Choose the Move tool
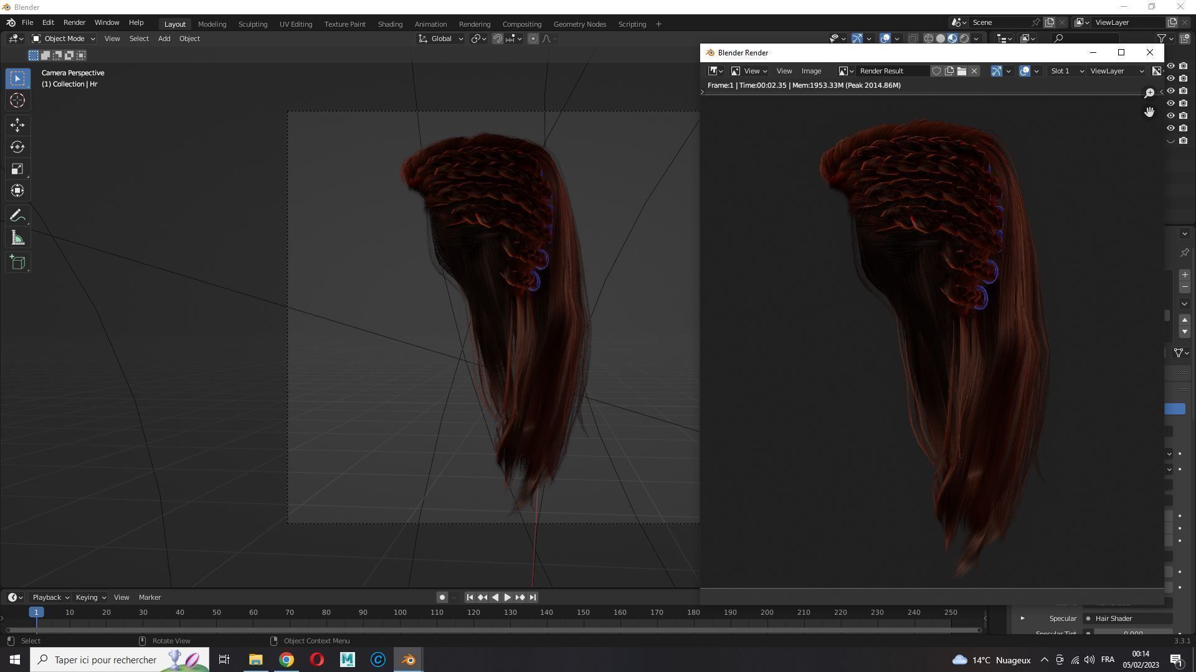The image size is (1196, 672). click(17, 125)
